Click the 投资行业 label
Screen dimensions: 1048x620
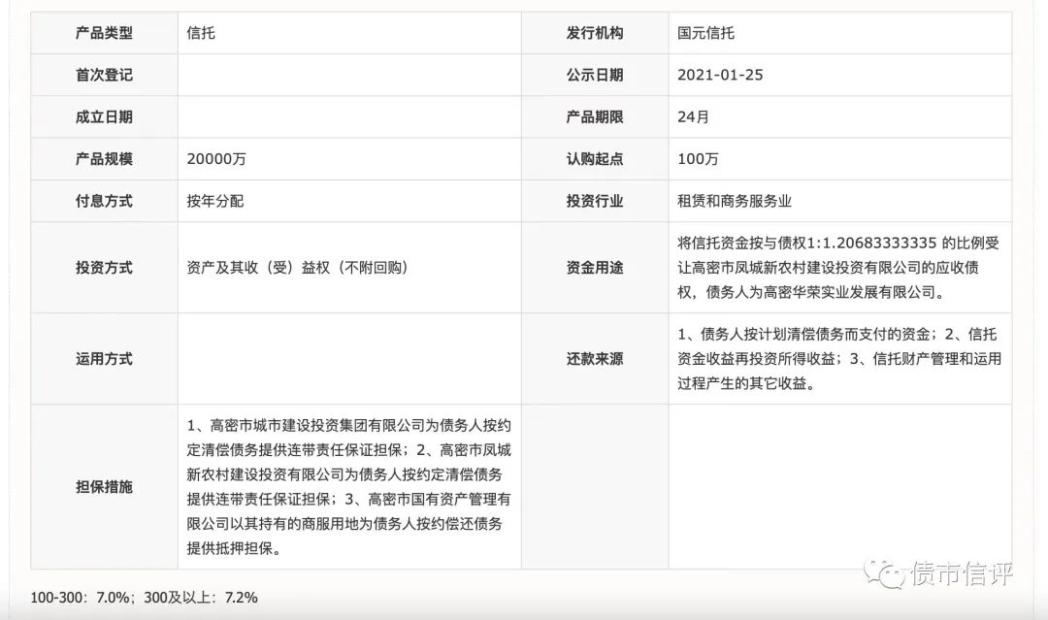594,201
